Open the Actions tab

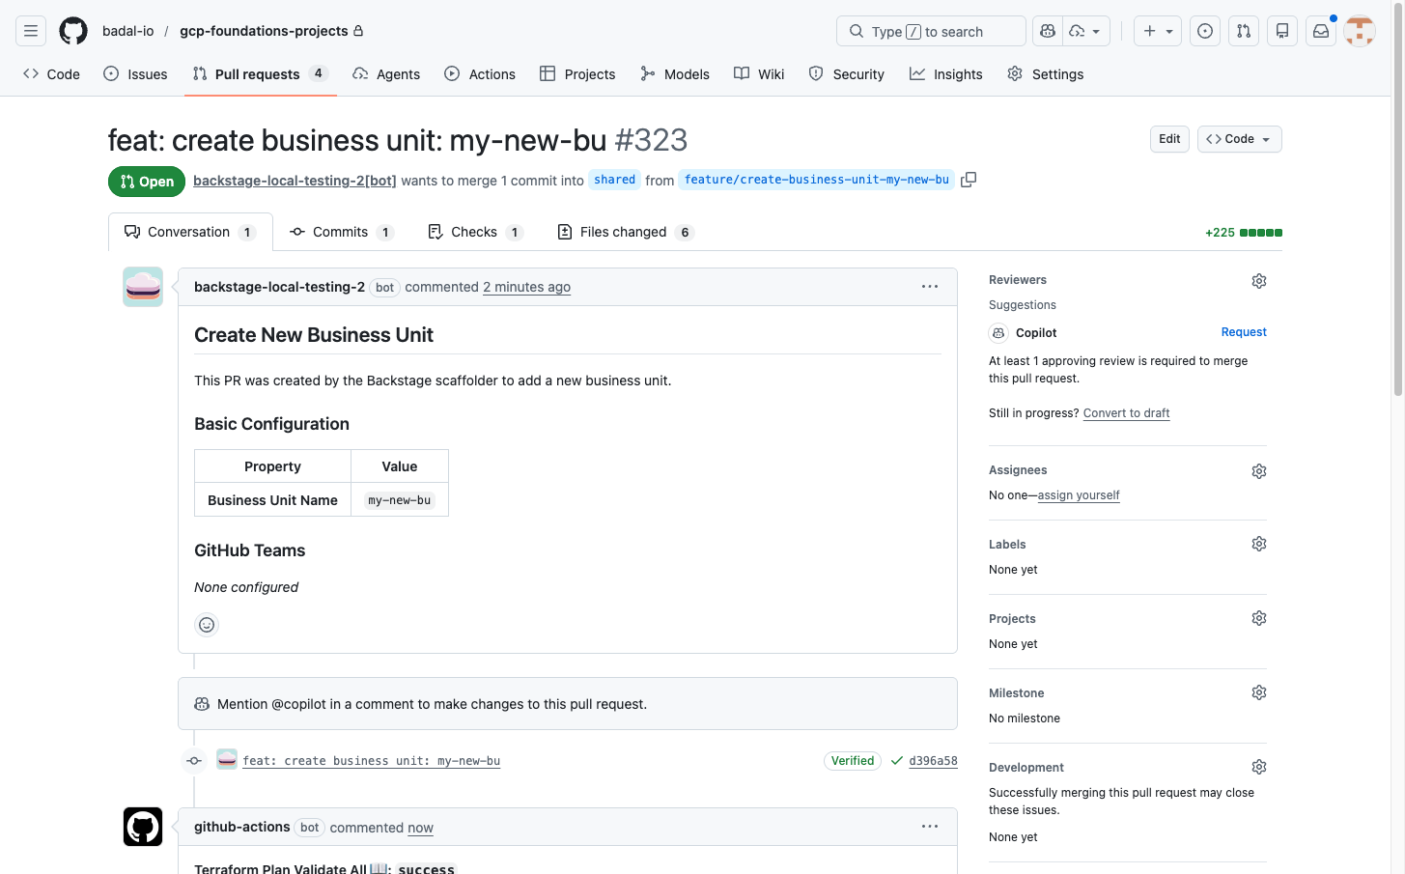point(480,74)
